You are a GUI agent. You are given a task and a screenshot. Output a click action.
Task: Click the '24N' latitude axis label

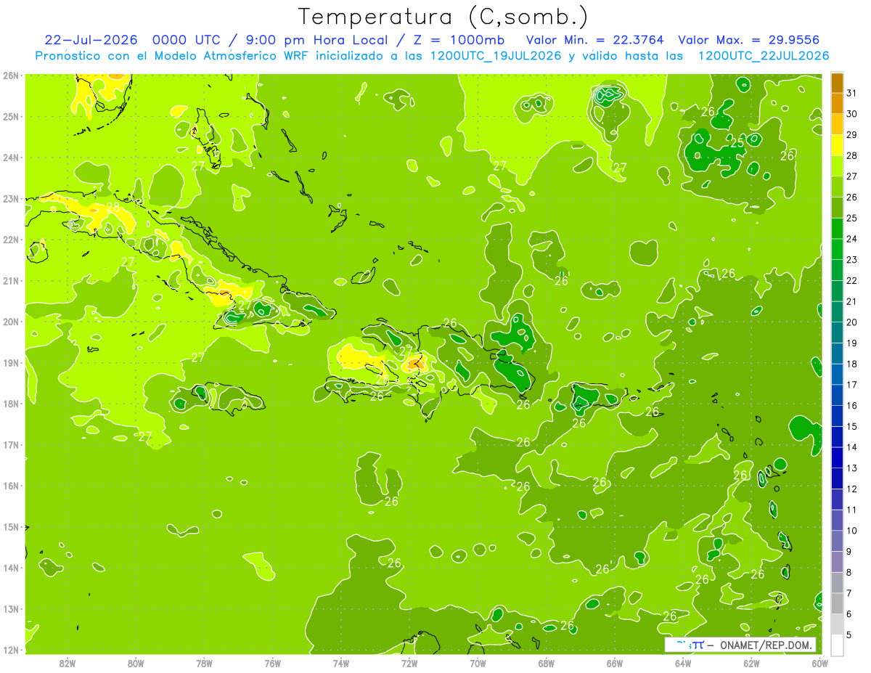[11, 158]
